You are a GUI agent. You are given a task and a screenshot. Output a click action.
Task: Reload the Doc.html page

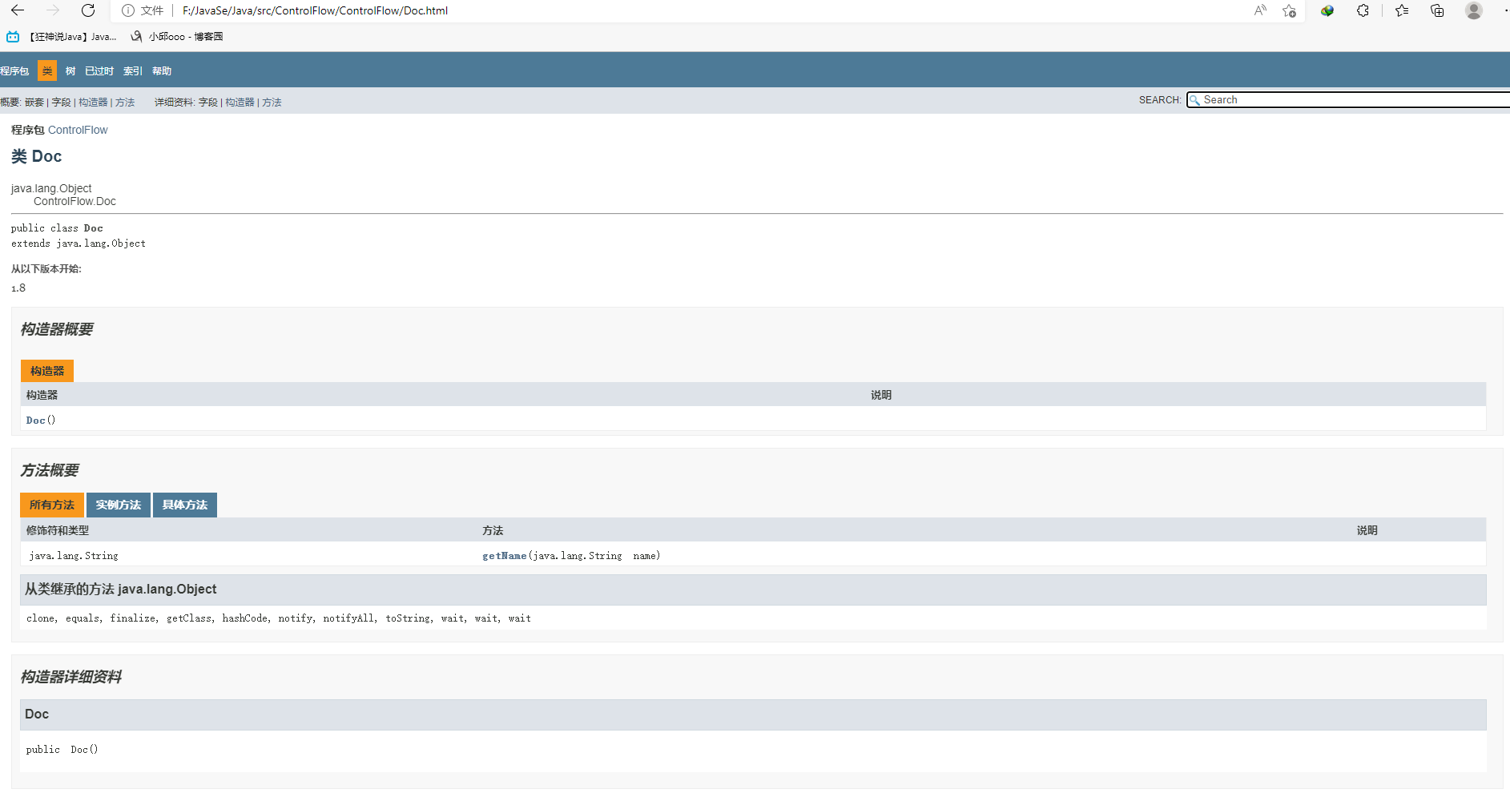[88, 10]
